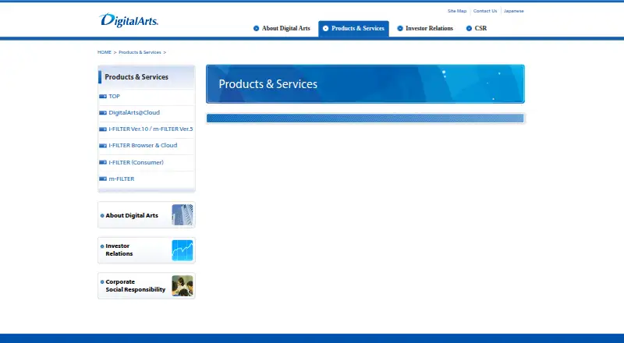
Task: Open the Contact Us link
Action: [485, 11]
